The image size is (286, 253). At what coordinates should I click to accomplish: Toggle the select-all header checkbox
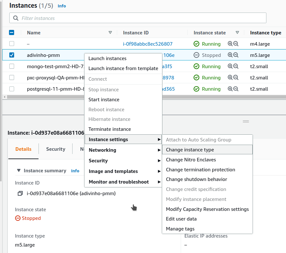pyautogui.click(x=12, y=32)
